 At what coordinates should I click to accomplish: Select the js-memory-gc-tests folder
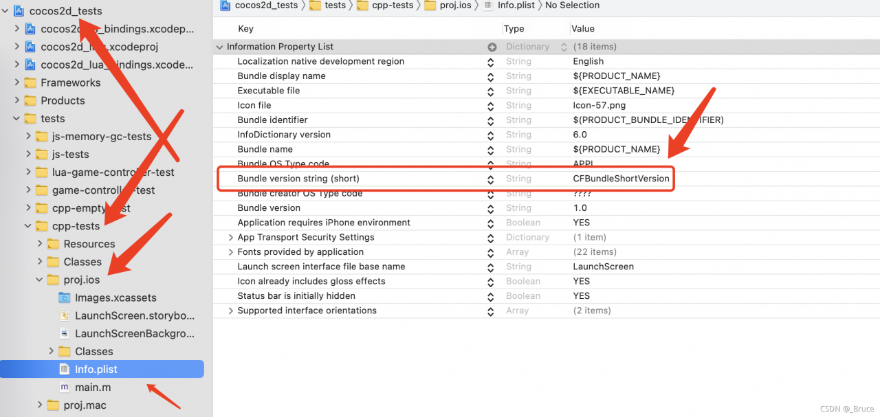tap(101, 136)
